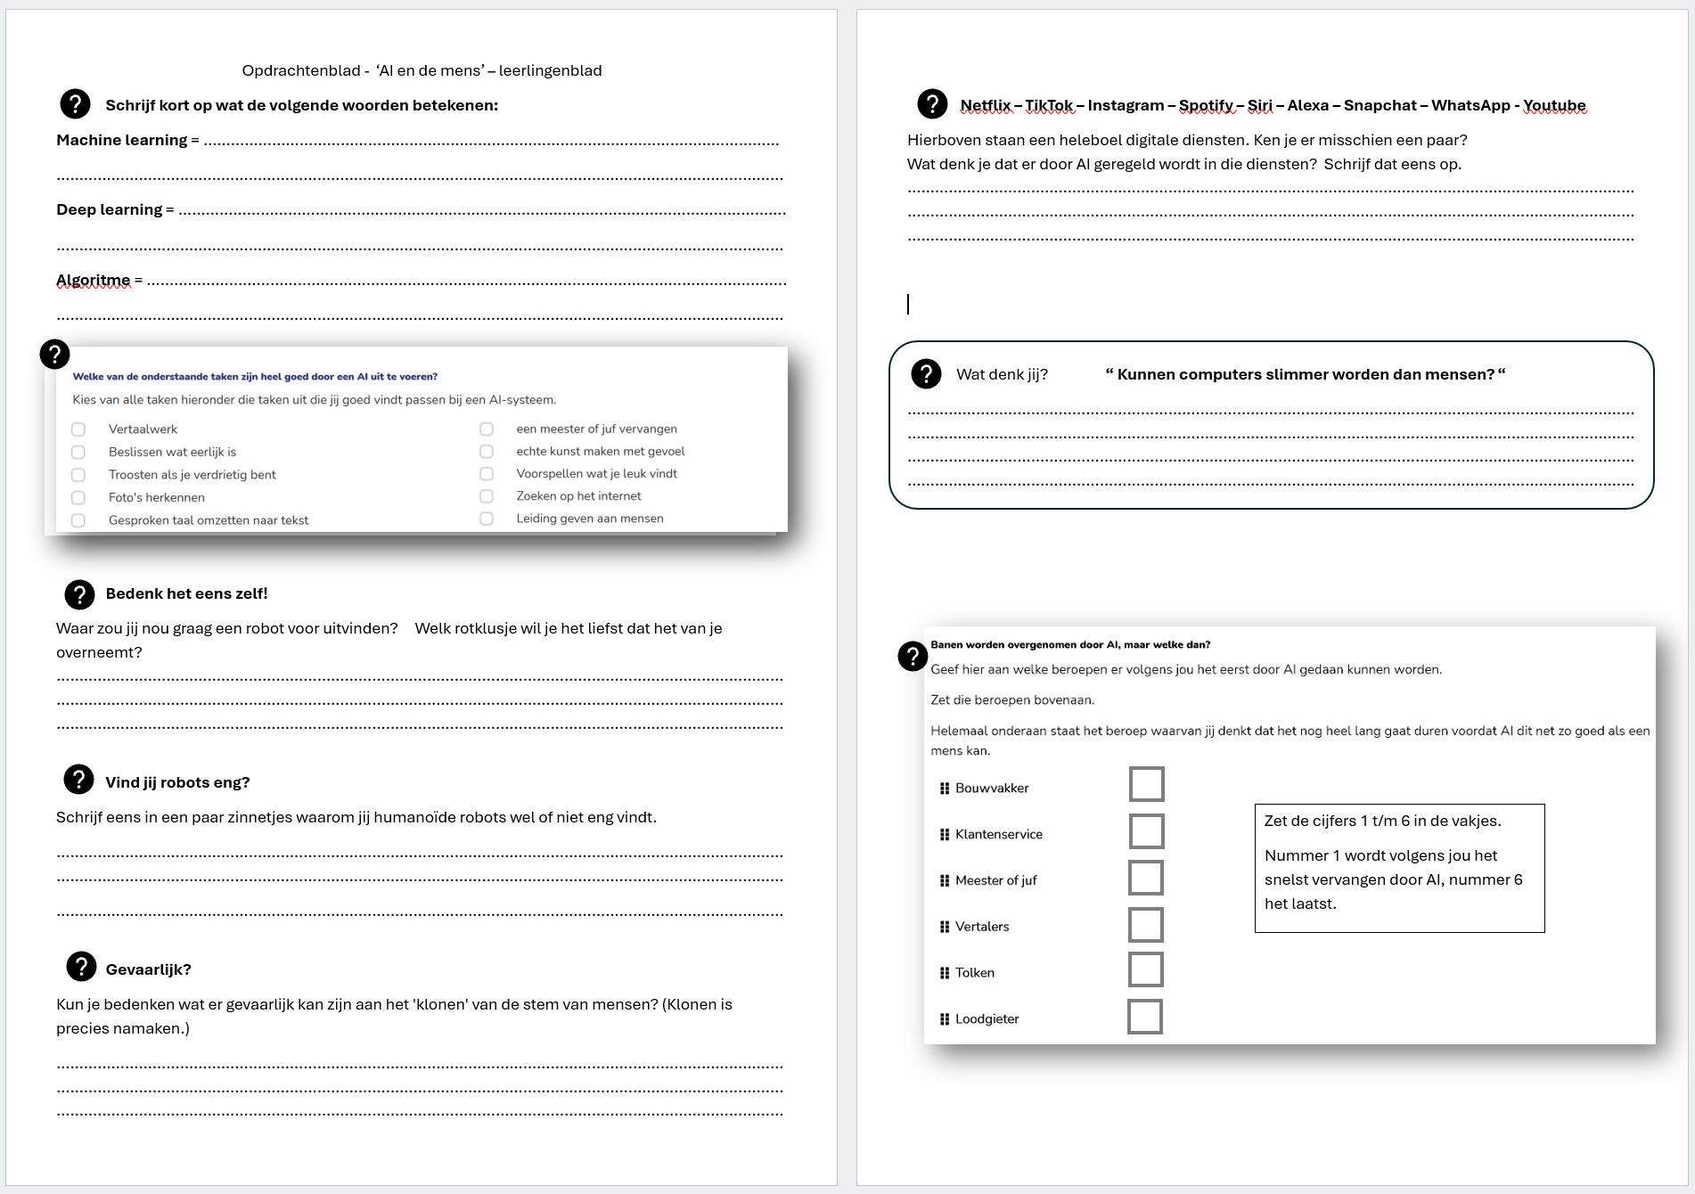Select the 'Zet de cijfers 1 t/m 6' text box

tap(1399, 869)
